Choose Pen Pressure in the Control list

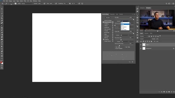tap(125, 27)
